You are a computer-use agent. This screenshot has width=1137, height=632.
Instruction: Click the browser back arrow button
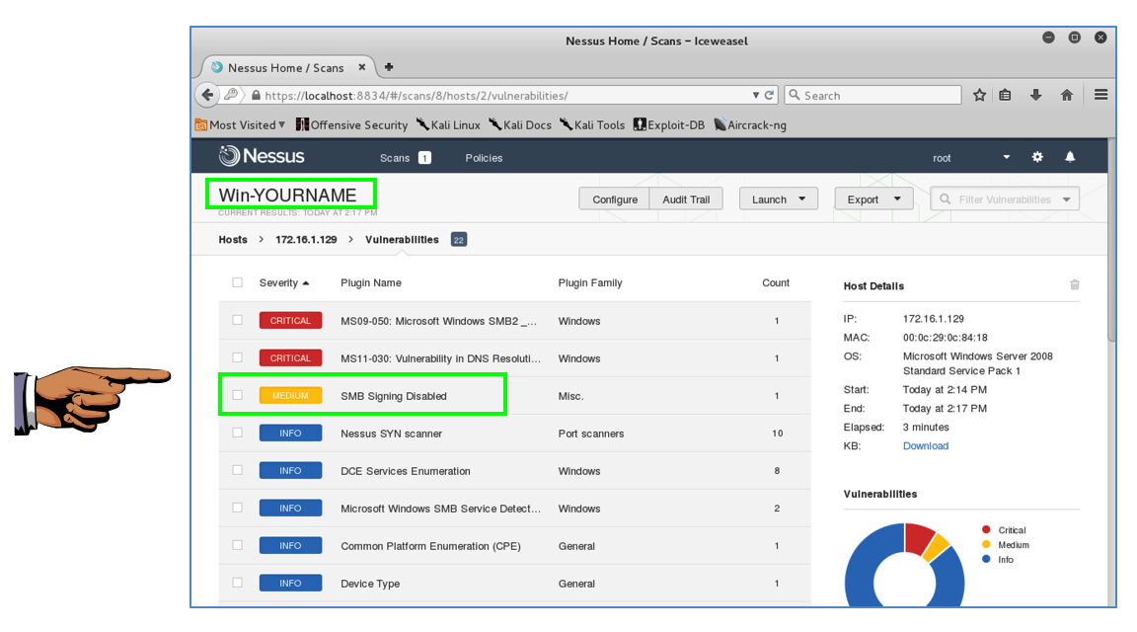(207, 95)
